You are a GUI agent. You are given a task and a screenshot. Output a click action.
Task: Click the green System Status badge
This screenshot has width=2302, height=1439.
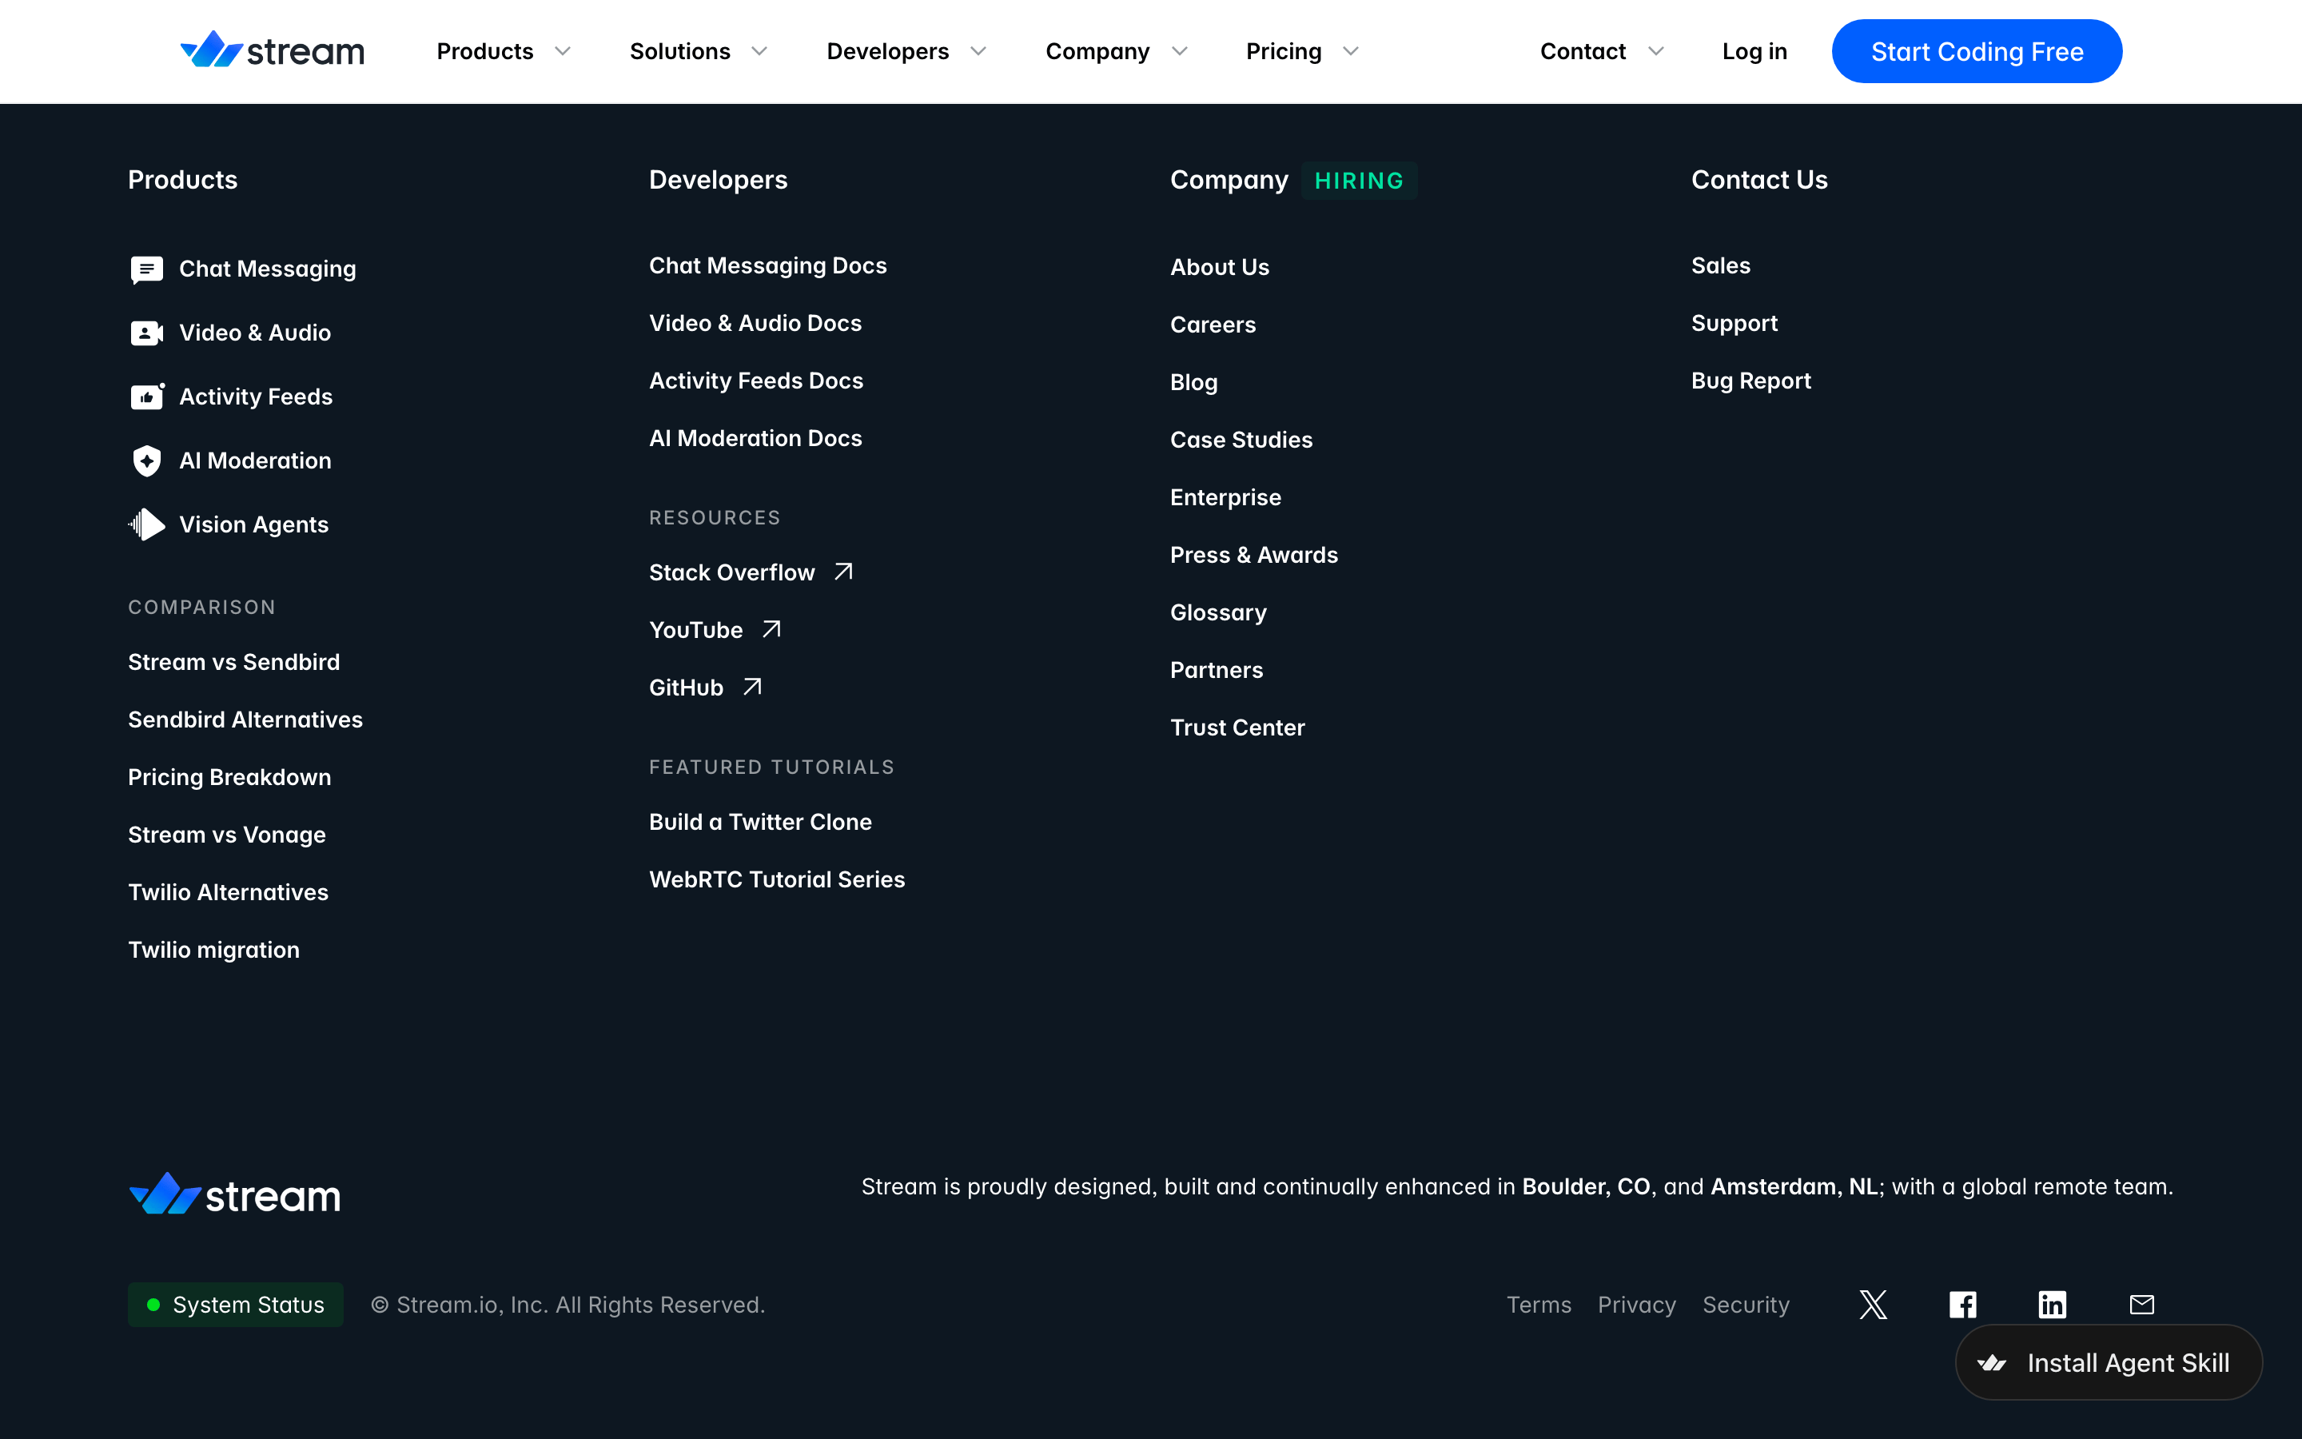pyautogui.click(x=235, y=1305)
